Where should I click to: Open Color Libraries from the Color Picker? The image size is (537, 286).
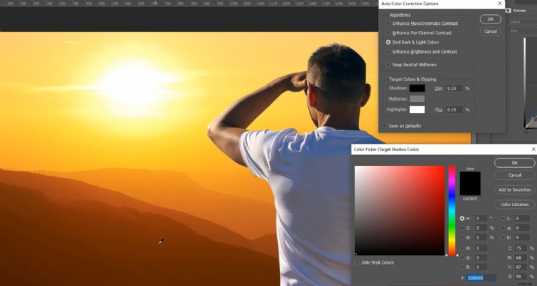pyautogui.click(x=514, y=205)
